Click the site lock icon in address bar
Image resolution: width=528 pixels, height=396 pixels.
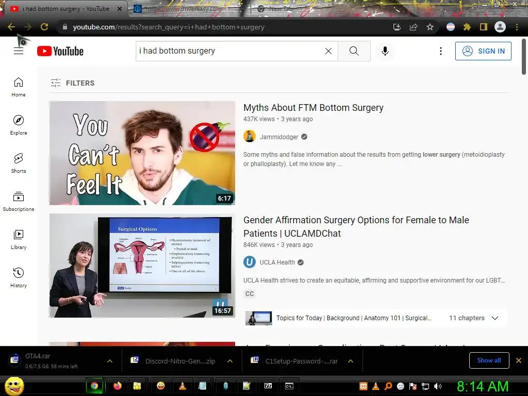point(64,27)
